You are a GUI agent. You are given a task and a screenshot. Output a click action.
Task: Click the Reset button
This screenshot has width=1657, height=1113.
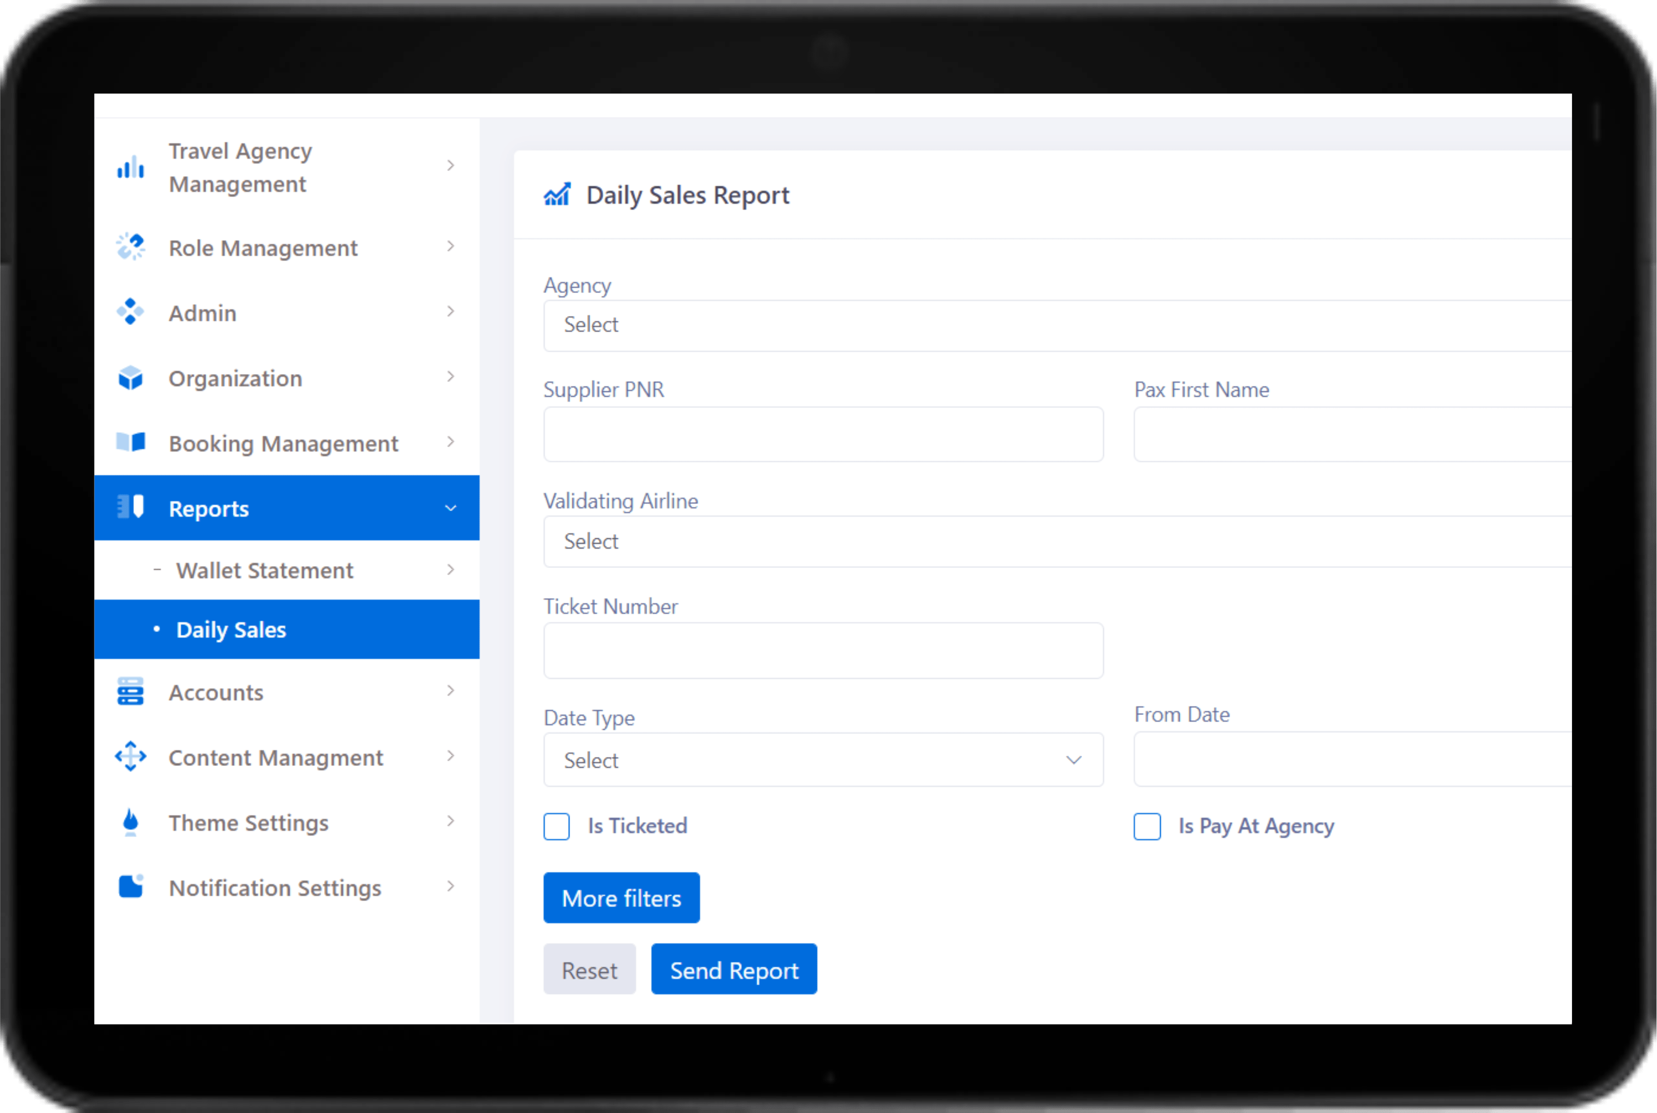tap(589, 970)
